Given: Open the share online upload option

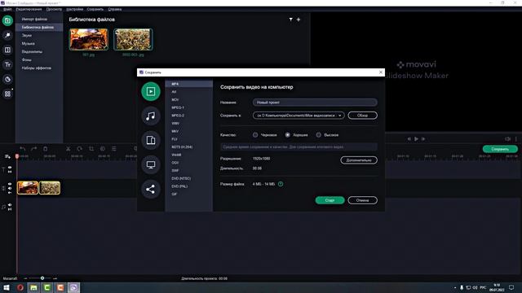Looking at the screenshot, I should [151, 189].
